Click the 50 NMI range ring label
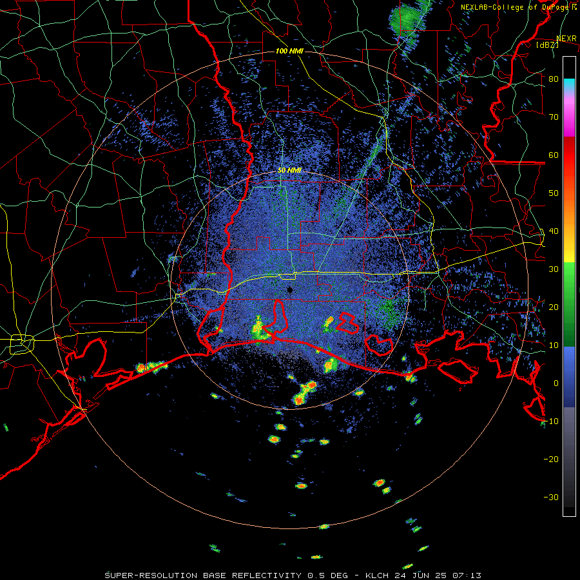Viewport: 580px width, 580px height. pos(289,171)
